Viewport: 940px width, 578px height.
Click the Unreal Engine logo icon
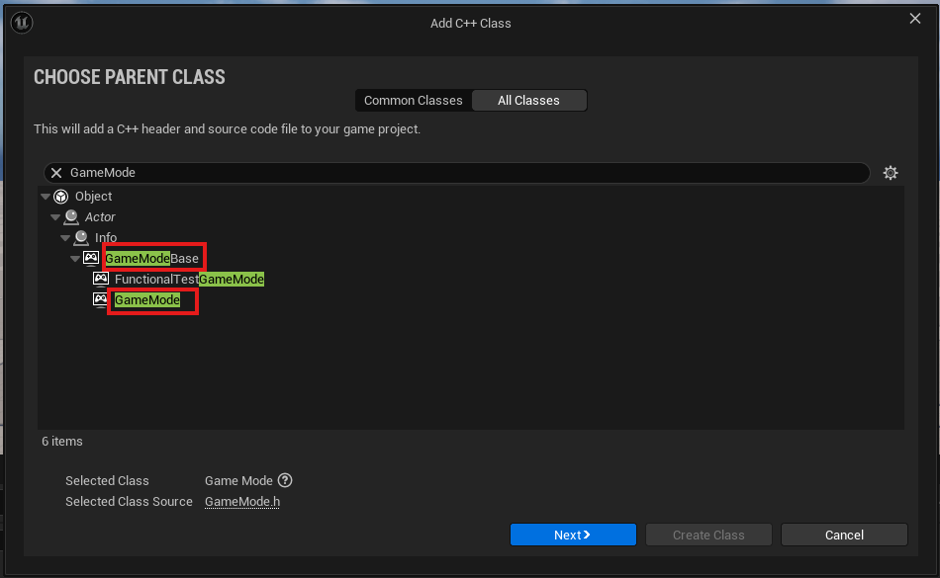(22, 23)
